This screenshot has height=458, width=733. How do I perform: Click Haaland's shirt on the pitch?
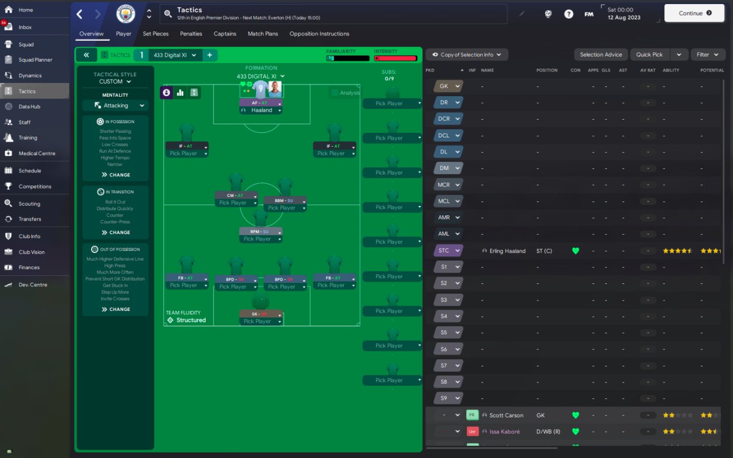[261, 89]
